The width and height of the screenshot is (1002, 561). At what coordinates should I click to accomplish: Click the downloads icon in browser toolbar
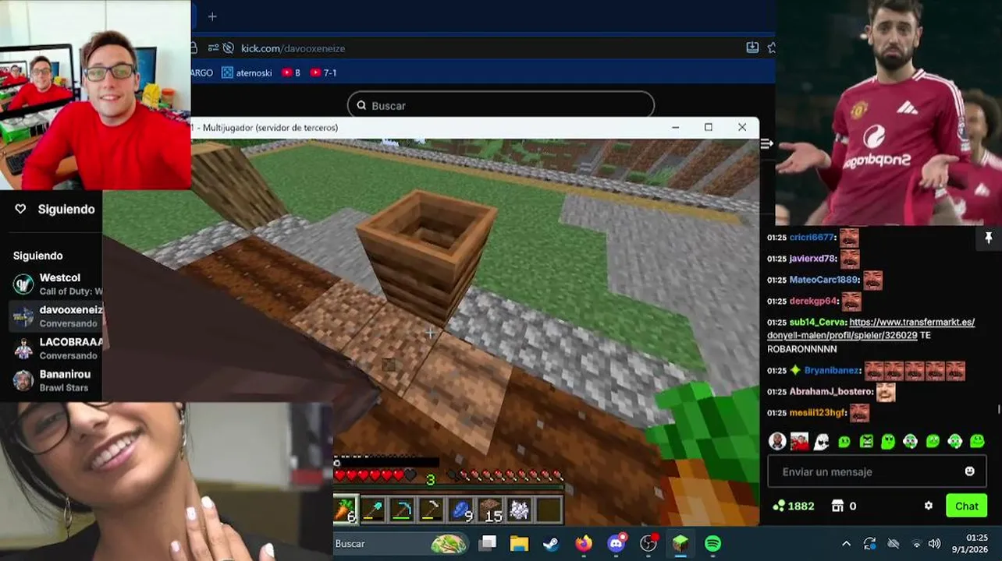752,48
